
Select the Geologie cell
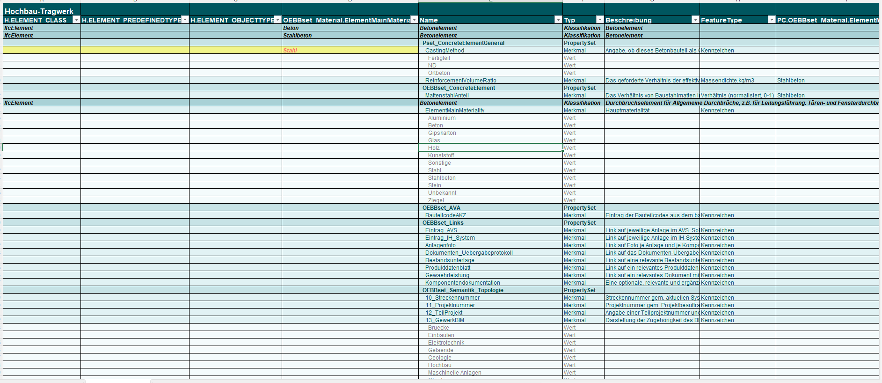click(x=490, y=358)
